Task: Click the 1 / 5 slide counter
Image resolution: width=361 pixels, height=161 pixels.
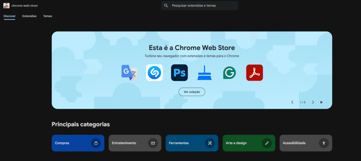Action: 302,102
